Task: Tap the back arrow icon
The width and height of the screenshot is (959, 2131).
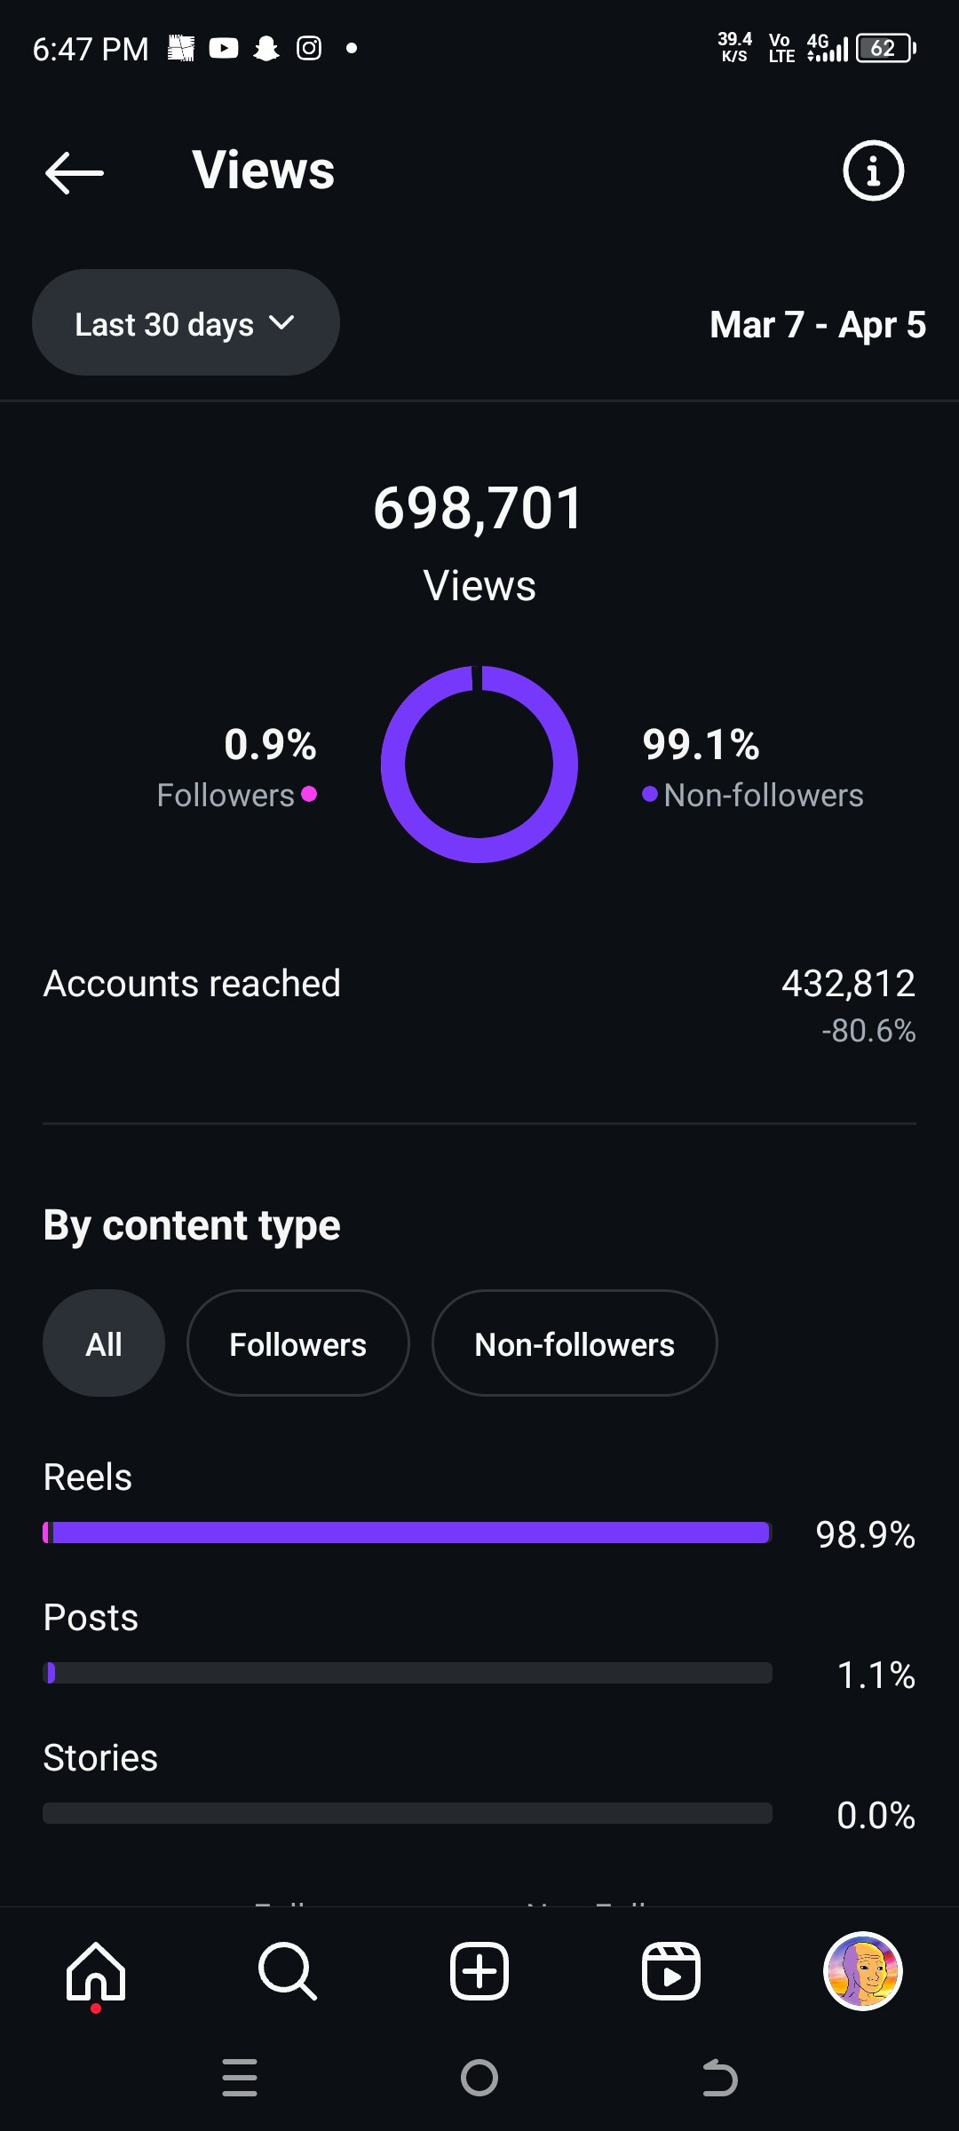Action: click(75, 172)
